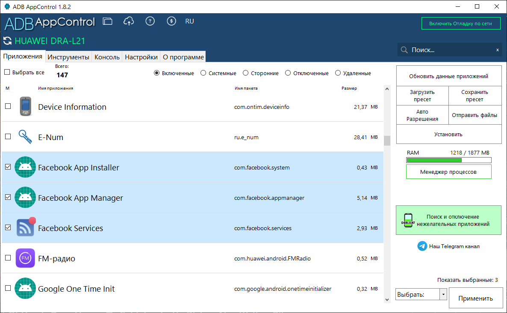Switch to the Приложения tab
This screenshot has height=313, width=507.
tap(23, 56)
